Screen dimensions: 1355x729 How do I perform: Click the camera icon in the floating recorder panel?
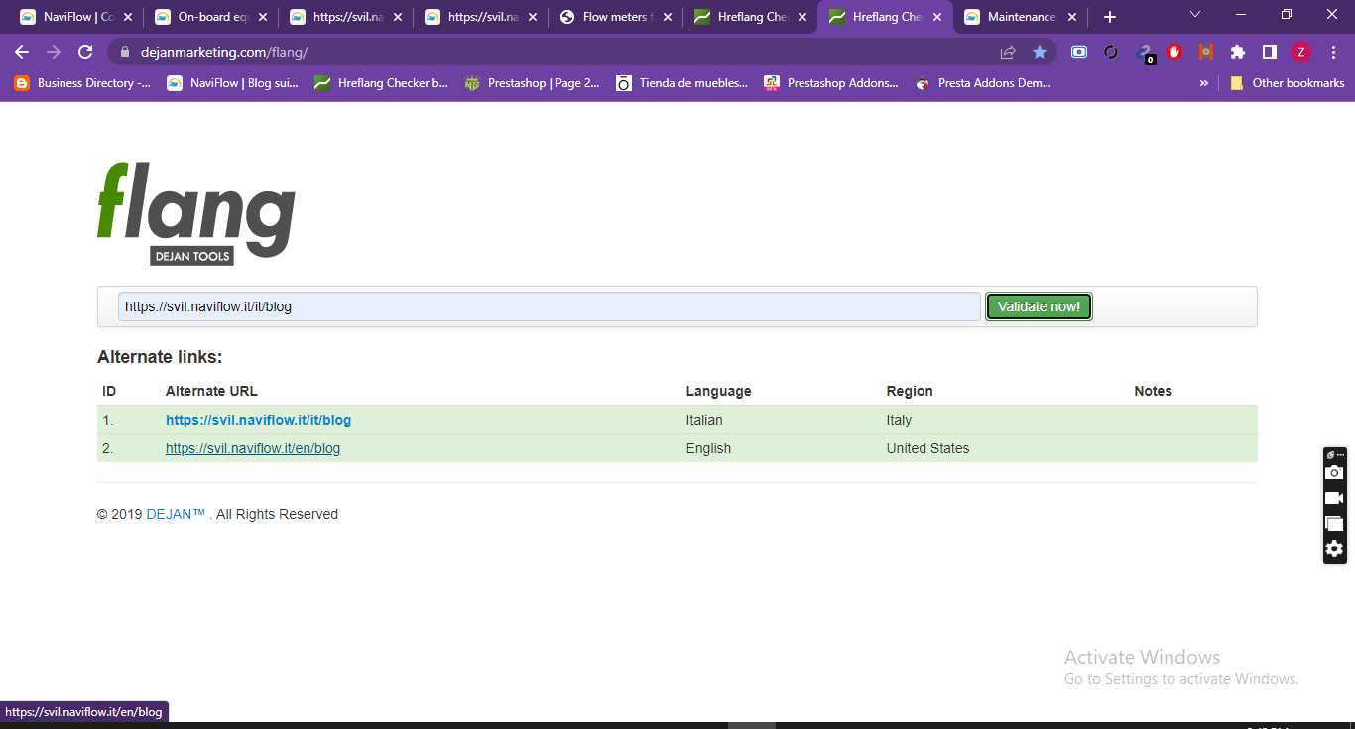tap(1334, 473)
